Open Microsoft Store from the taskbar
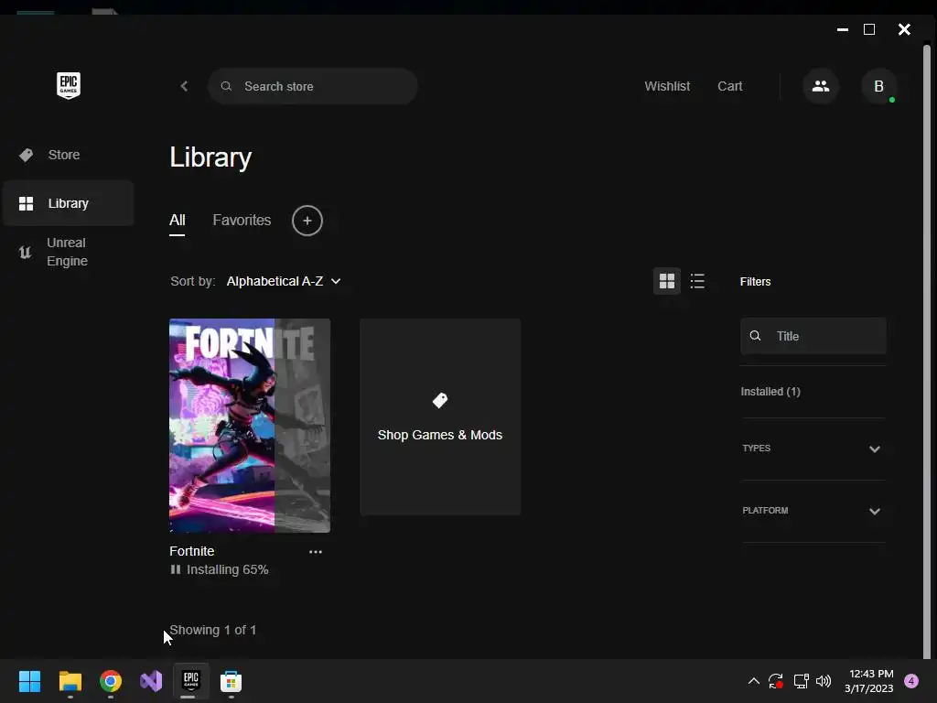 coord(231,681)
